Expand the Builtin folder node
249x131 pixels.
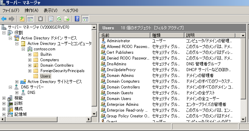pyautogui.click(x=30, y=55)
